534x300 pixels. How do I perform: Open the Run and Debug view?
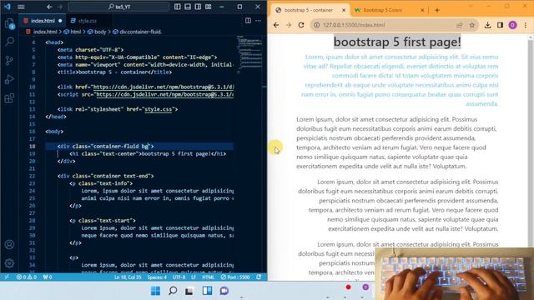pos(9,79)
